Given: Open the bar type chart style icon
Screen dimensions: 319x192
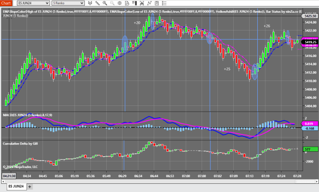Looking at the screenshot, I should pyautogui.click(x=90, y=3).
